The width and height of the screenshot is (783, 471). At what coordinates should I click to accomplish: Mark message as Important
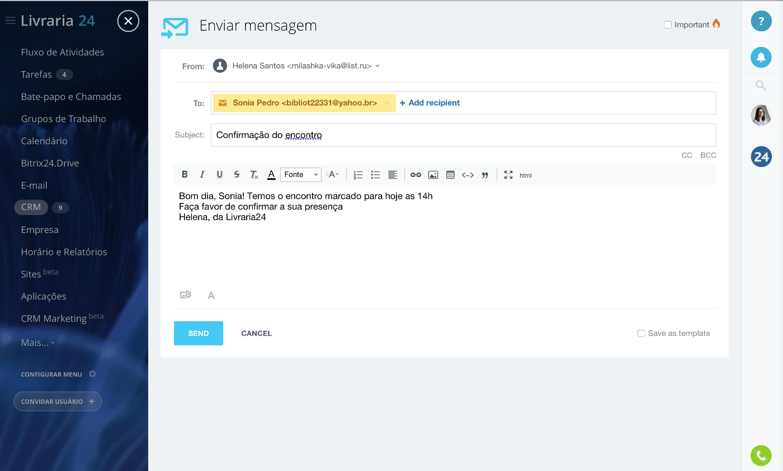coord(668,25)
